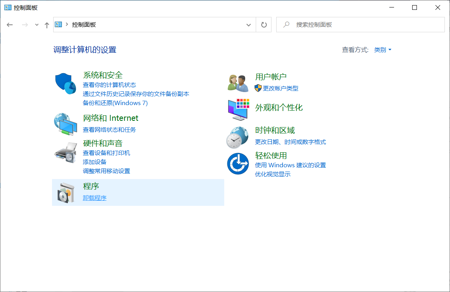Focus the 搜索控制面板 search field
The height and width of the screenshot is (292, 450).
pyautogui.click(x=361, y=25)
